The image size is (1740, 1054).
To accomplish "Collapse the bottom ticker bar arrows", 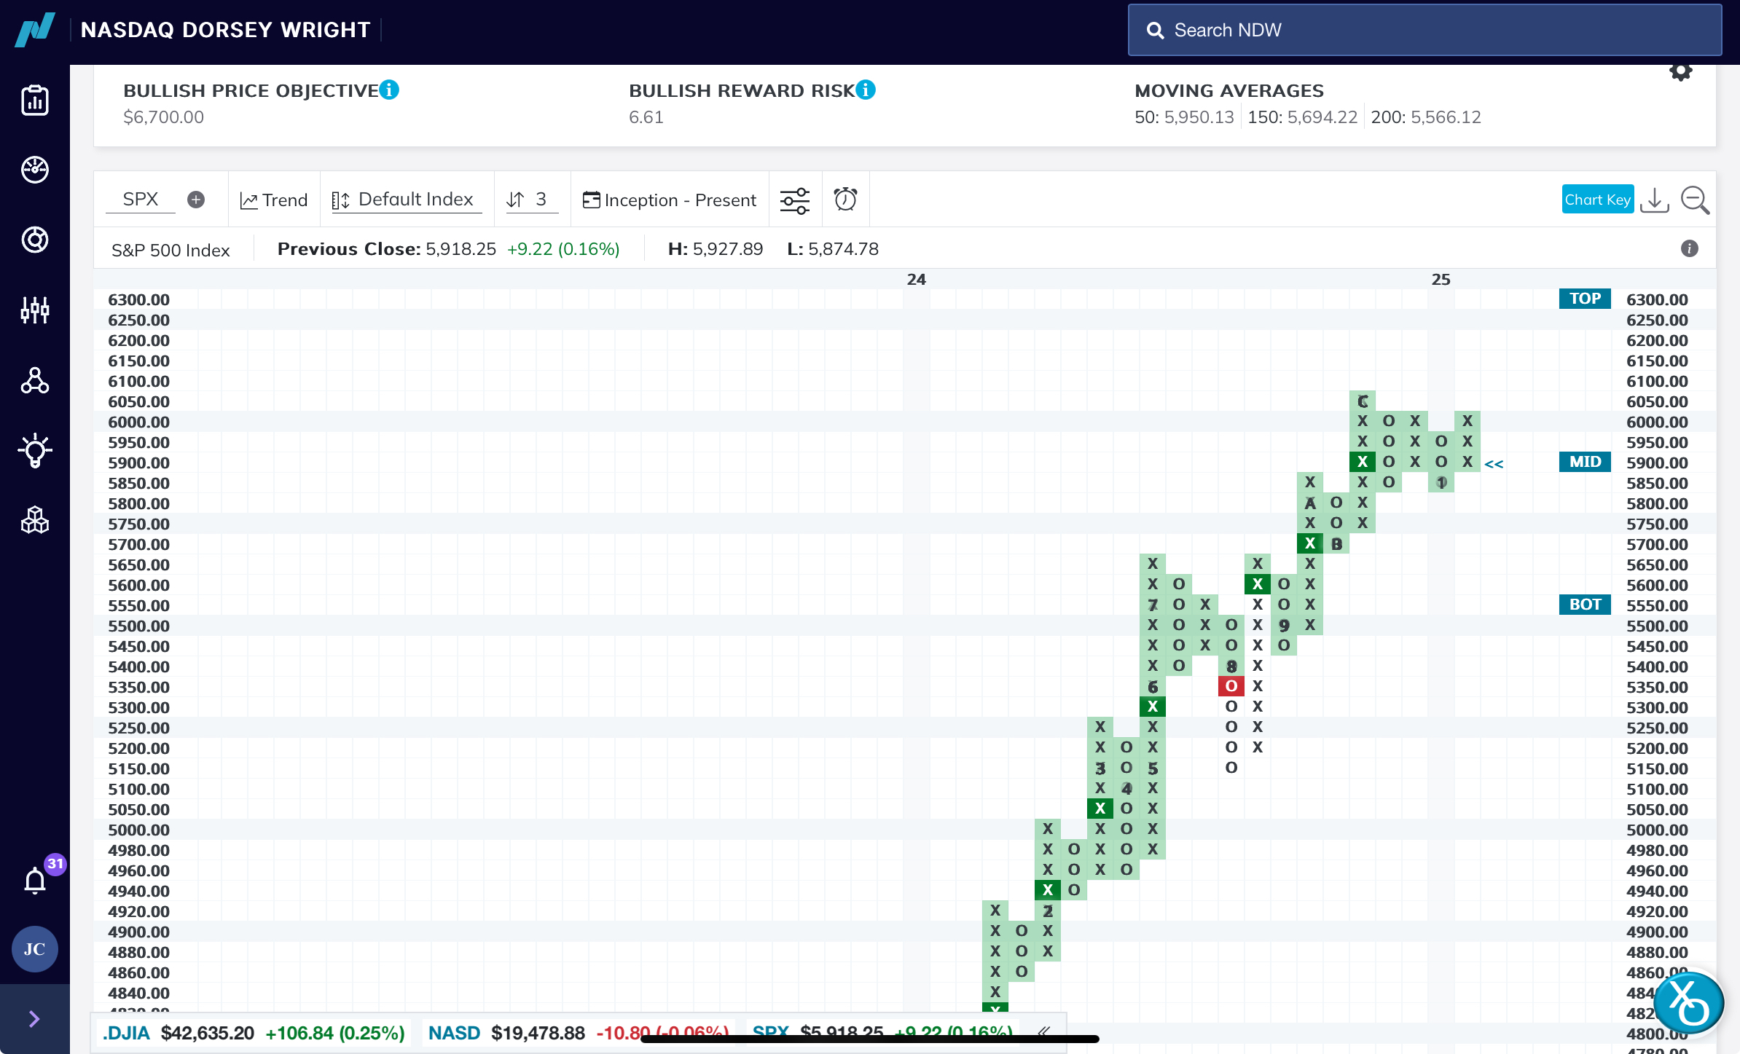I will pos(1043,1031).
